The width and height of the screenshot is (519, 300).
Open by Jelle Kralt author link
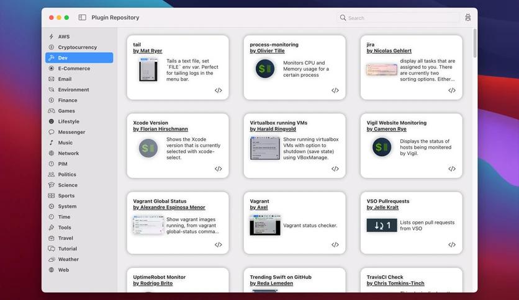point(382,207)
